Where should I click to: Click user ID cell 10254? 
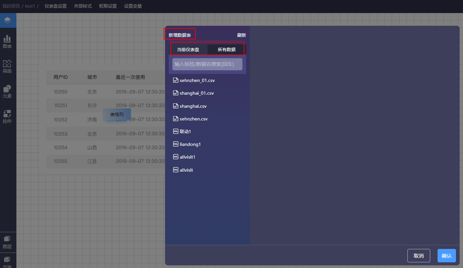pyautogui.click(x=61, y=148)
